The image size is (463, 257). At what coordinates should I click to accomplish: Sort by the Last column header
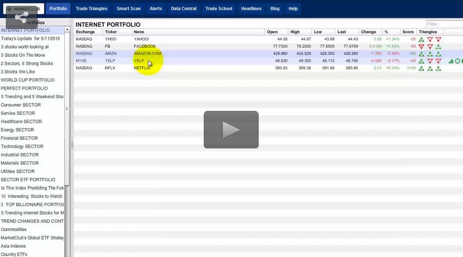click(341, 32)
